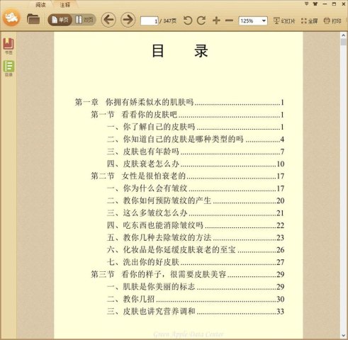Rotate the page counterclockwise

click(x=188, y=21)
